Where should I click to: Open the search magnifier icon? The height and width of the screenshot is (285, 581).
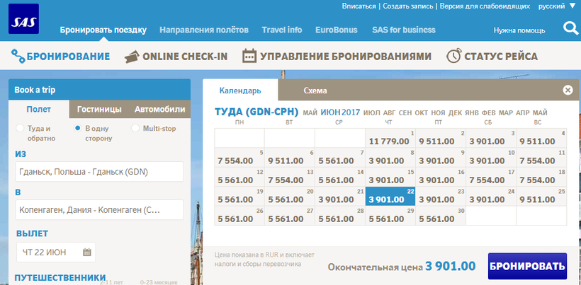[x=570, y=28]
